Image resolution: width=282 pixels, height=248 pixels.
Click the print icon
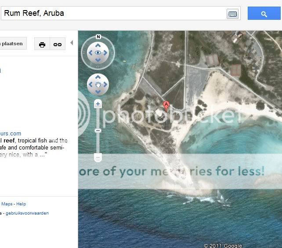point(42,44)
